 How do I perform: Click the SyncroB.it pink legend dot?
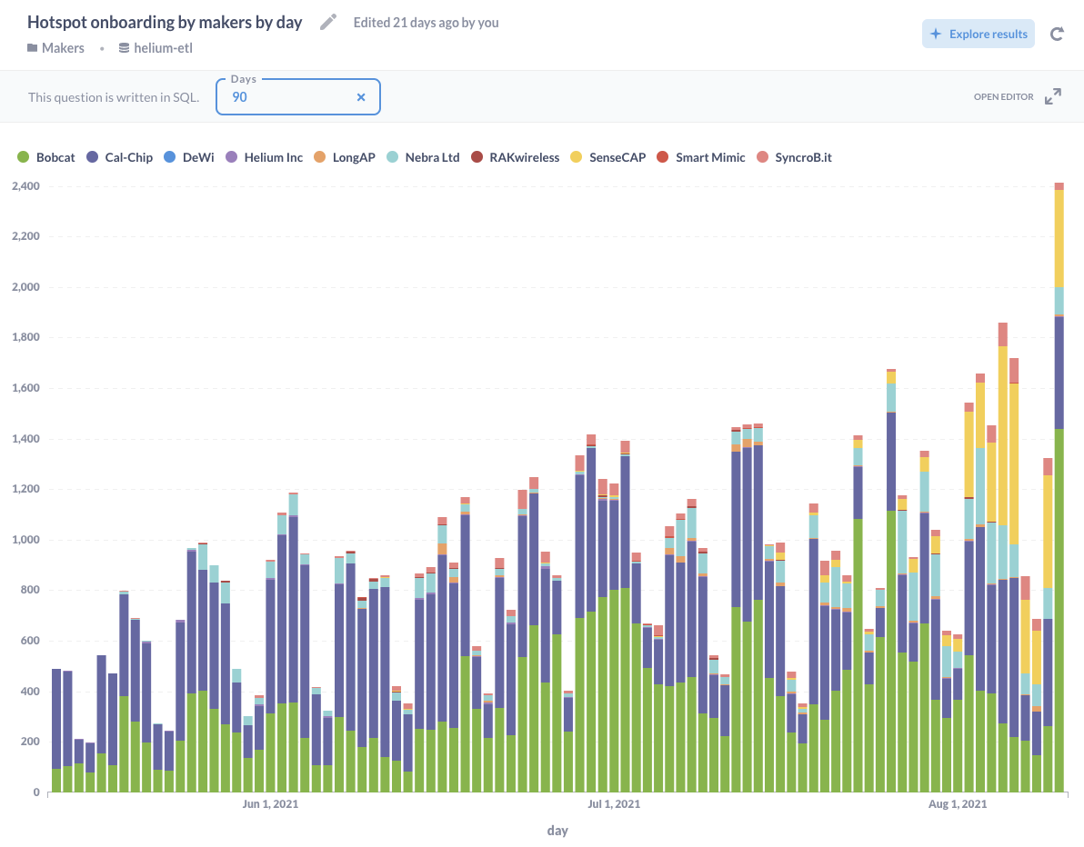tap(762, 157)
